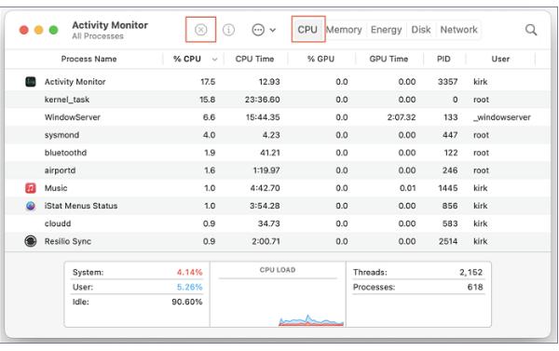Click the CPU Time value 23:36.60

click(263, 100)
